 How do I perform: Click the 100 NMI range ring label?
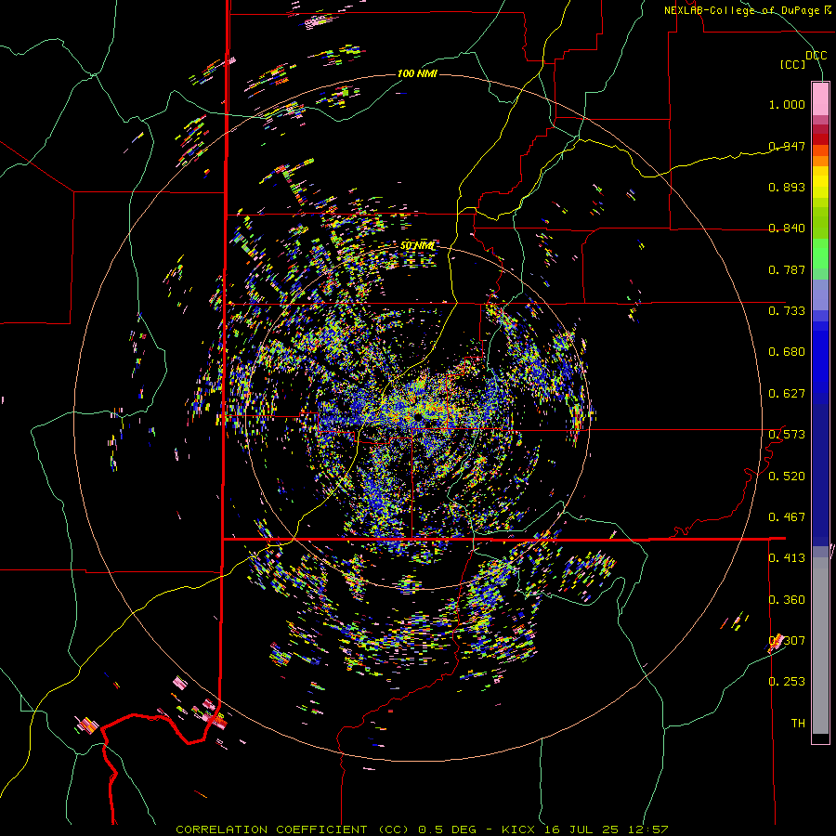[417, 73]
